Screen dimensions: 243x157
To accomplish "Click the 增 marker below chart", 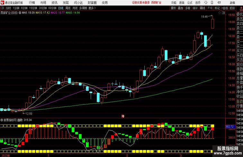I will [123, 116].
